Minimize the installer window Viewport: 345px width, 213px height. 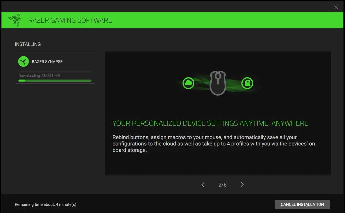coord(319,7)
